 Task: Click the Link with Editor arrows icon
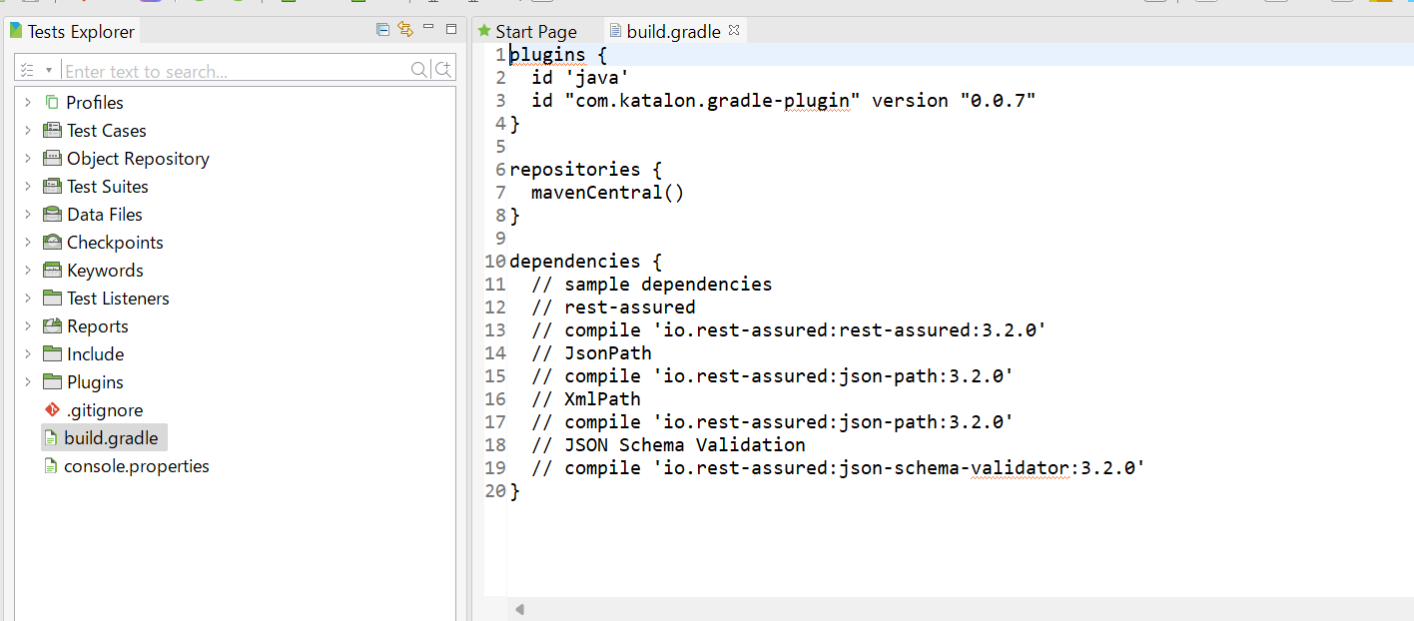pos(404,29)
